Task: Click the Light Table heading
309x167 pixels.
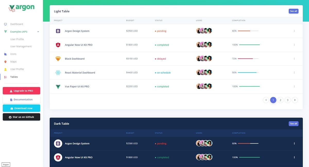Action: pos(62,11)
